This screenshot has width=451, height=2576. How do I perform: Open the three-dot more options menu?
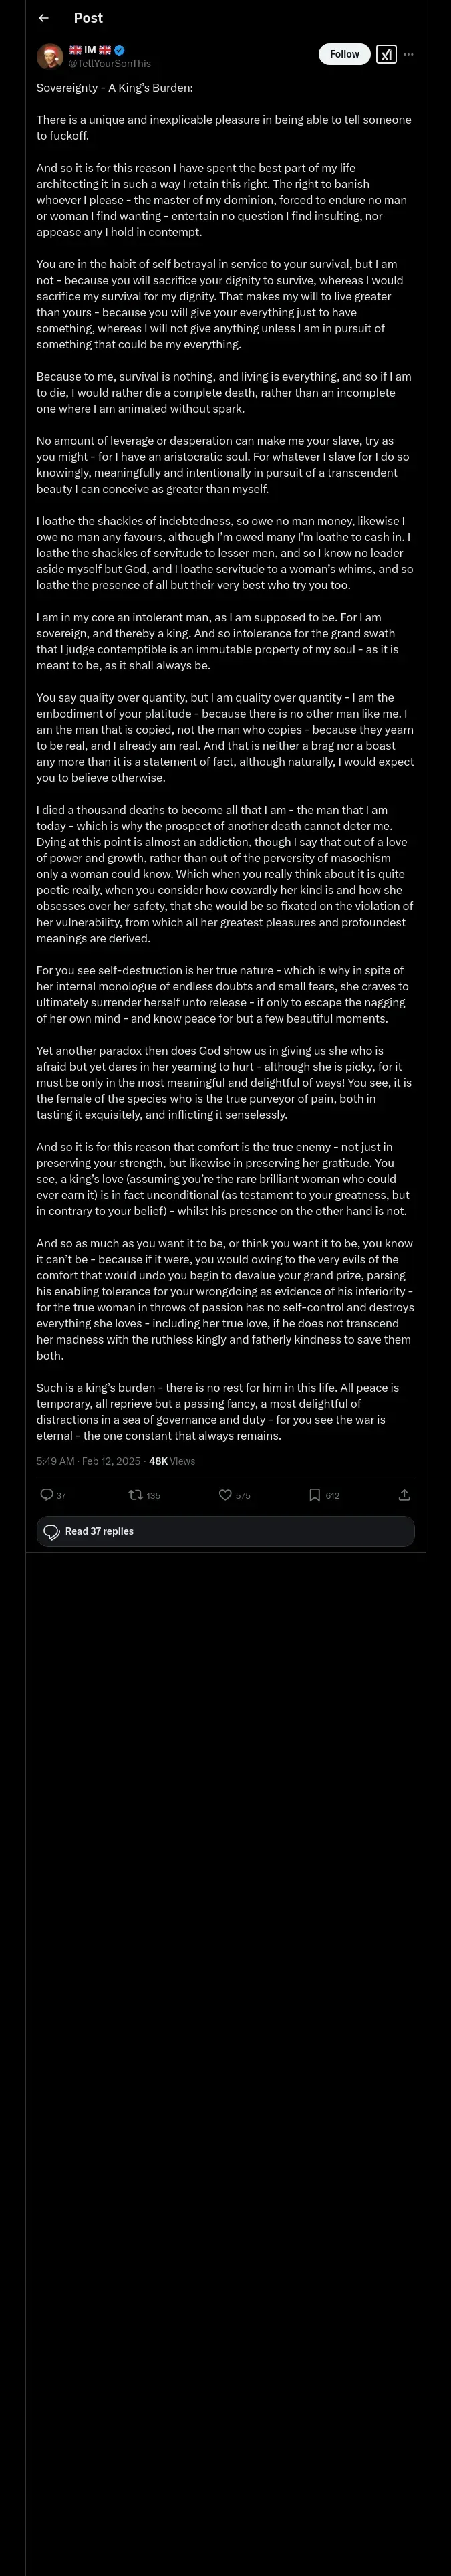[408, 54]
